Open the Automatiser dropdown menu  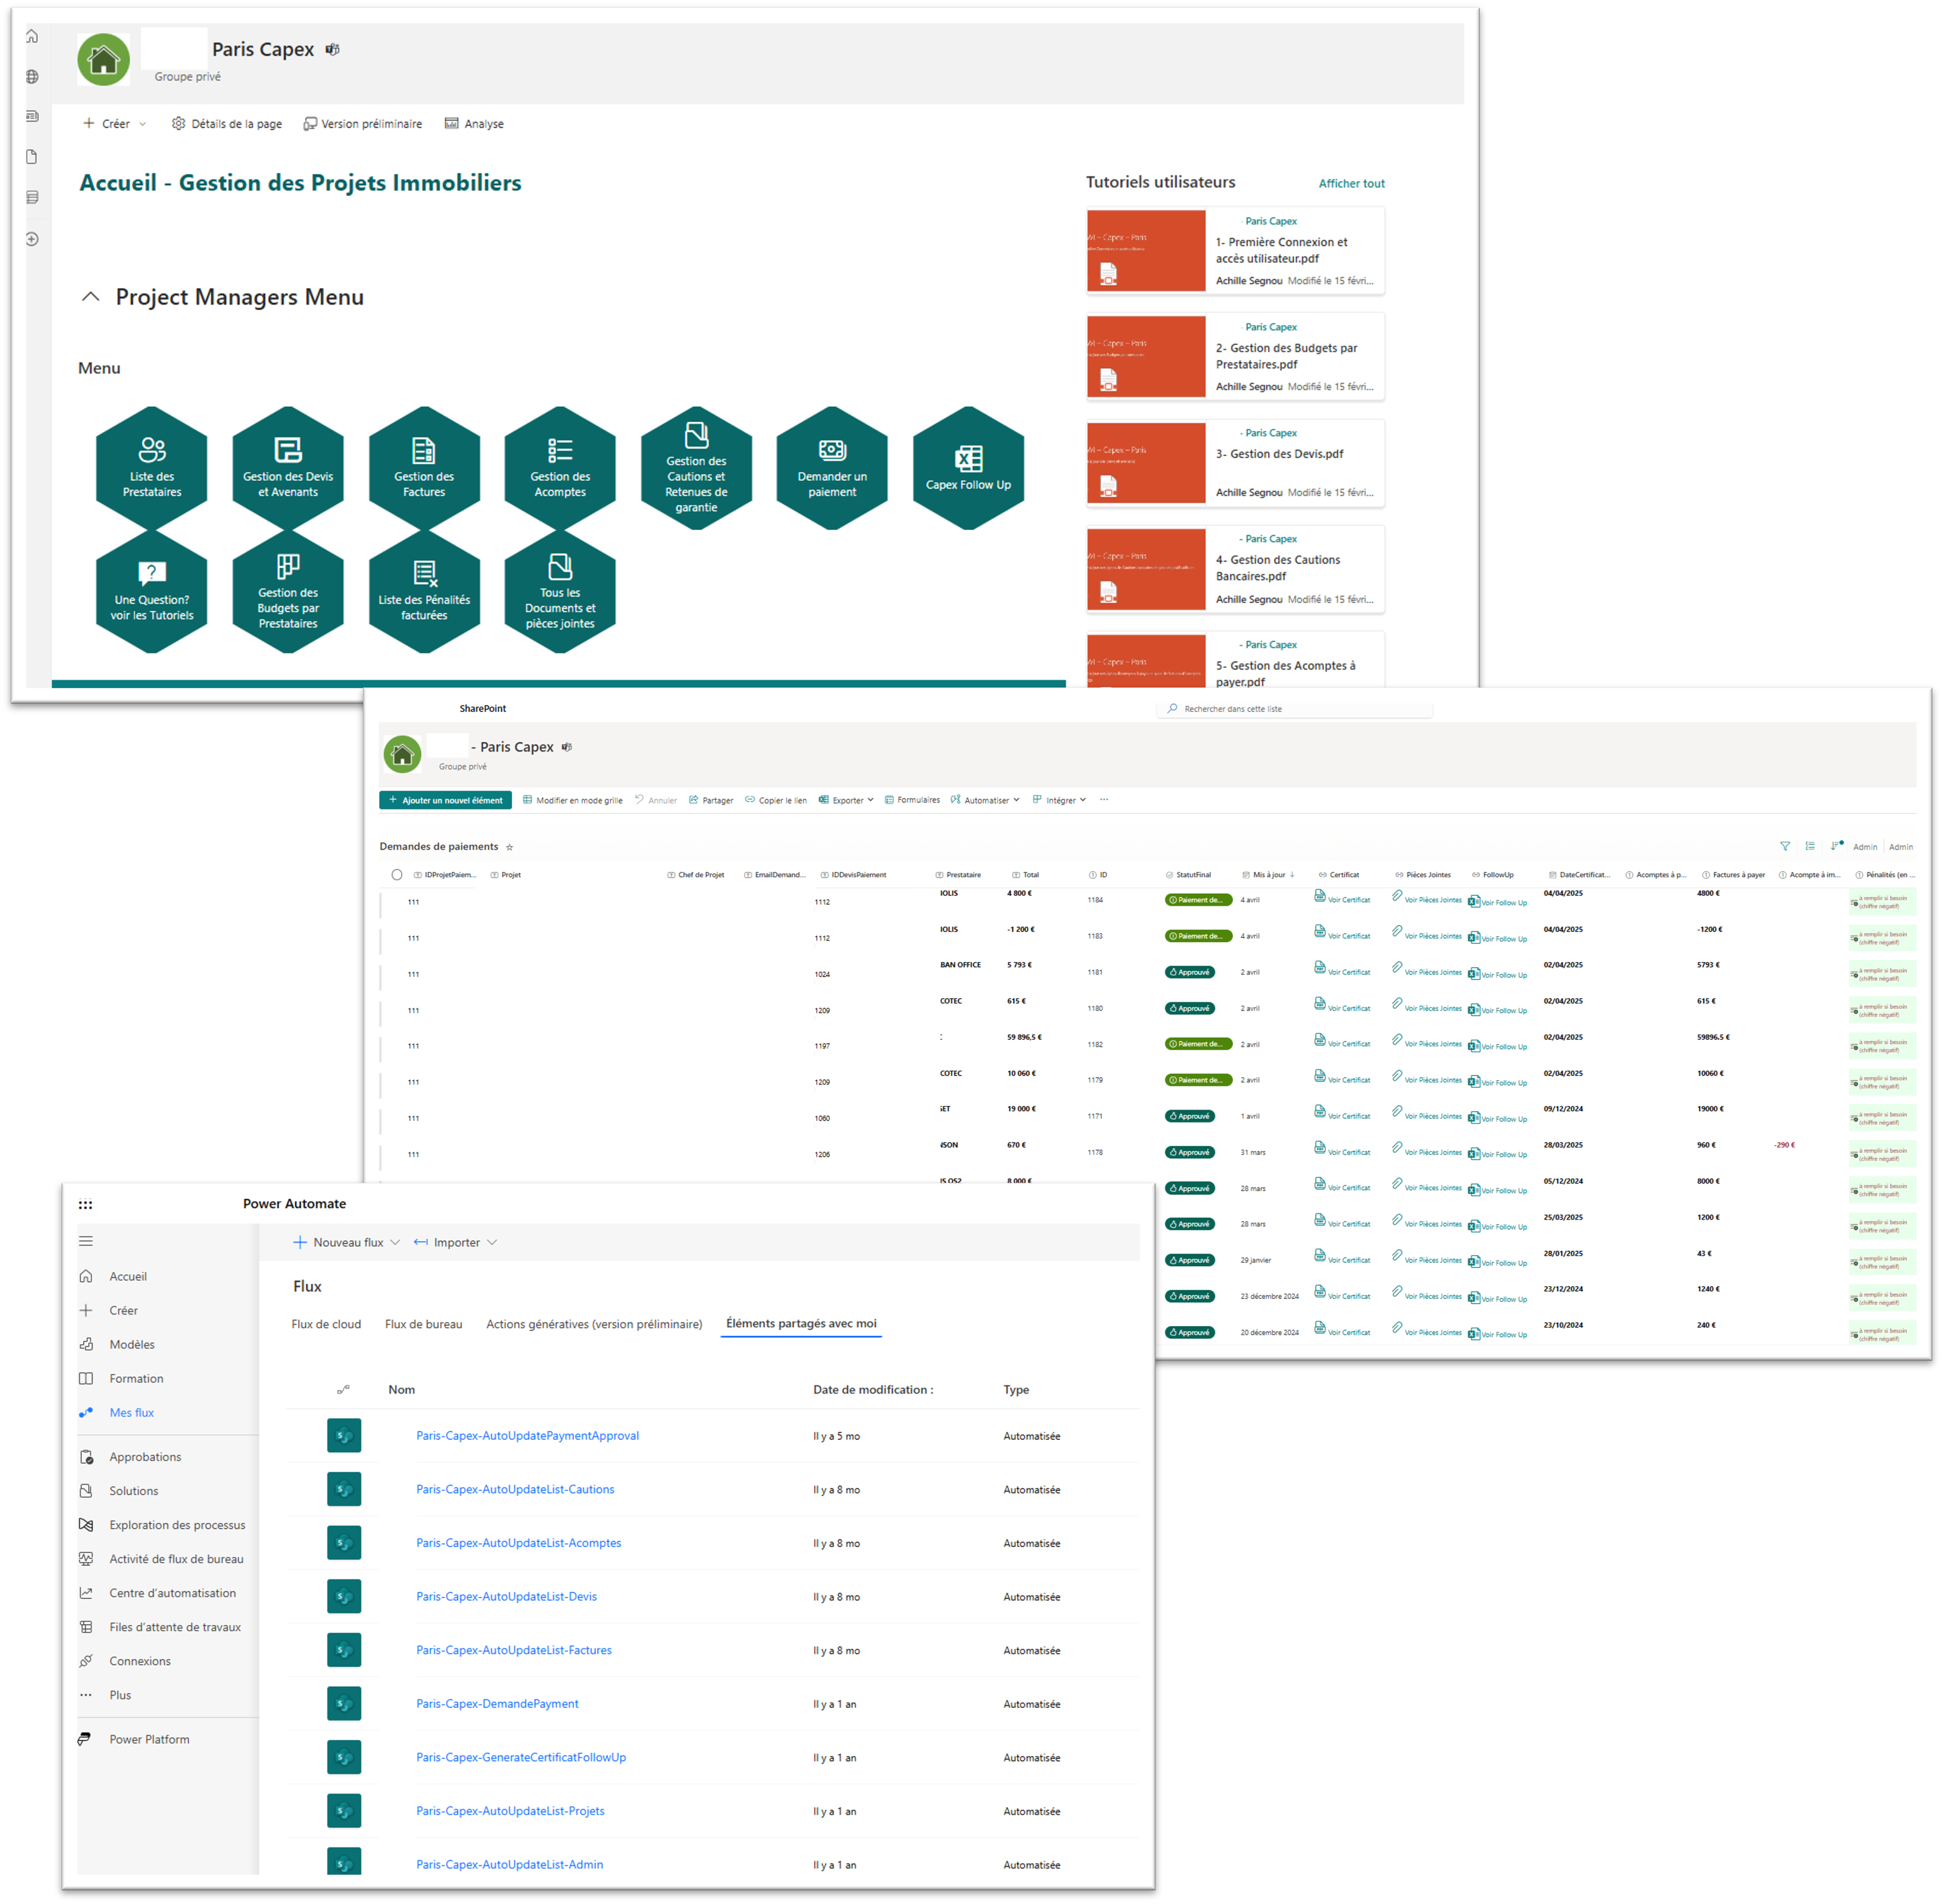click(986, 800)
